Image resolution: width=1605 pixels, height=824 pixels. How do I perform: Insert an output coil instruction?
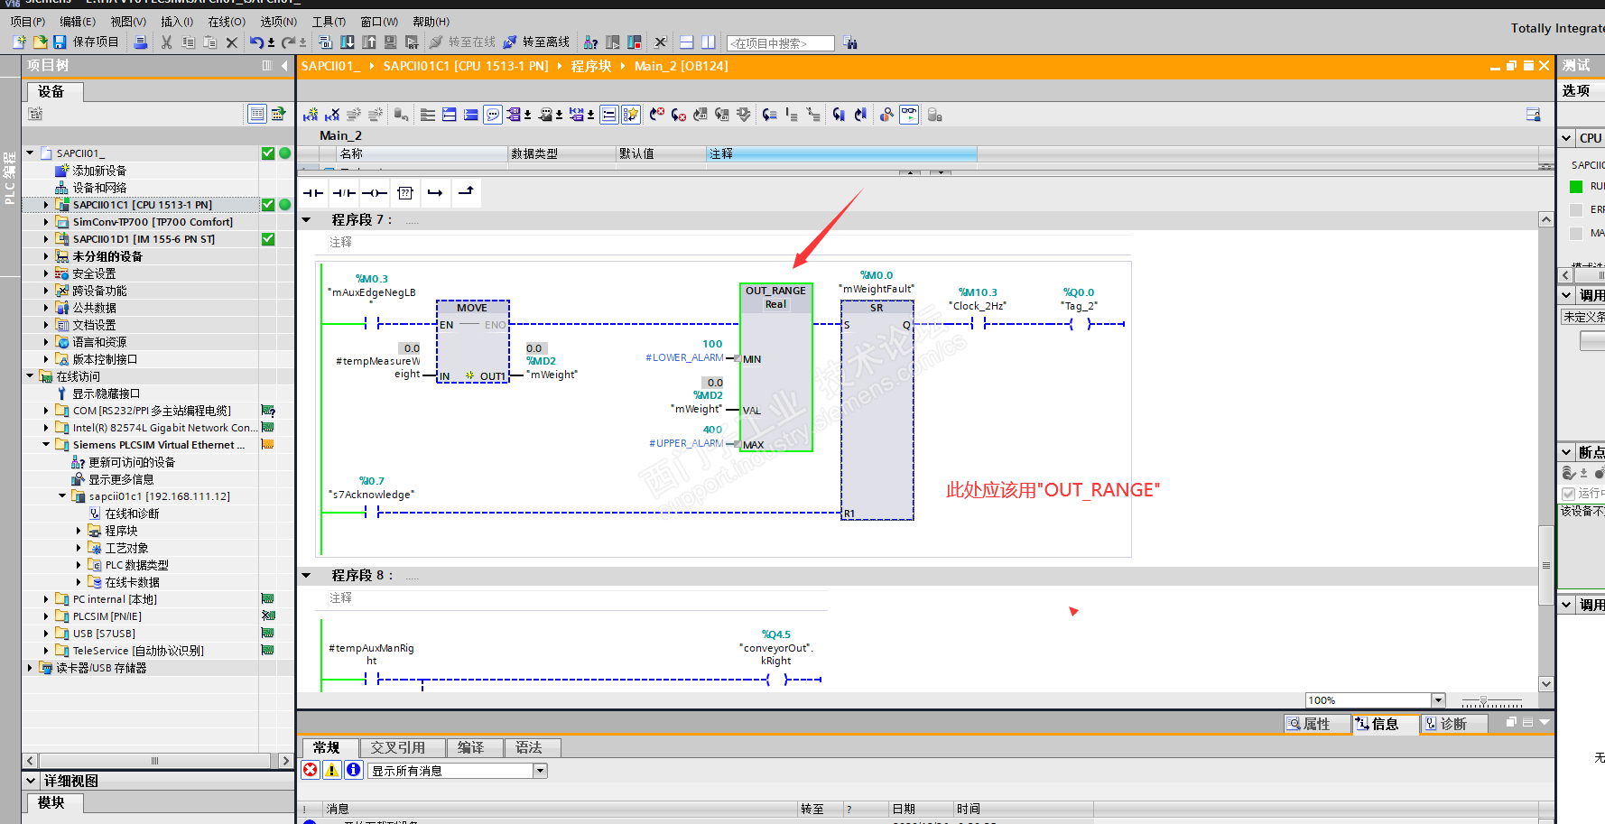(x=375, y=192)
